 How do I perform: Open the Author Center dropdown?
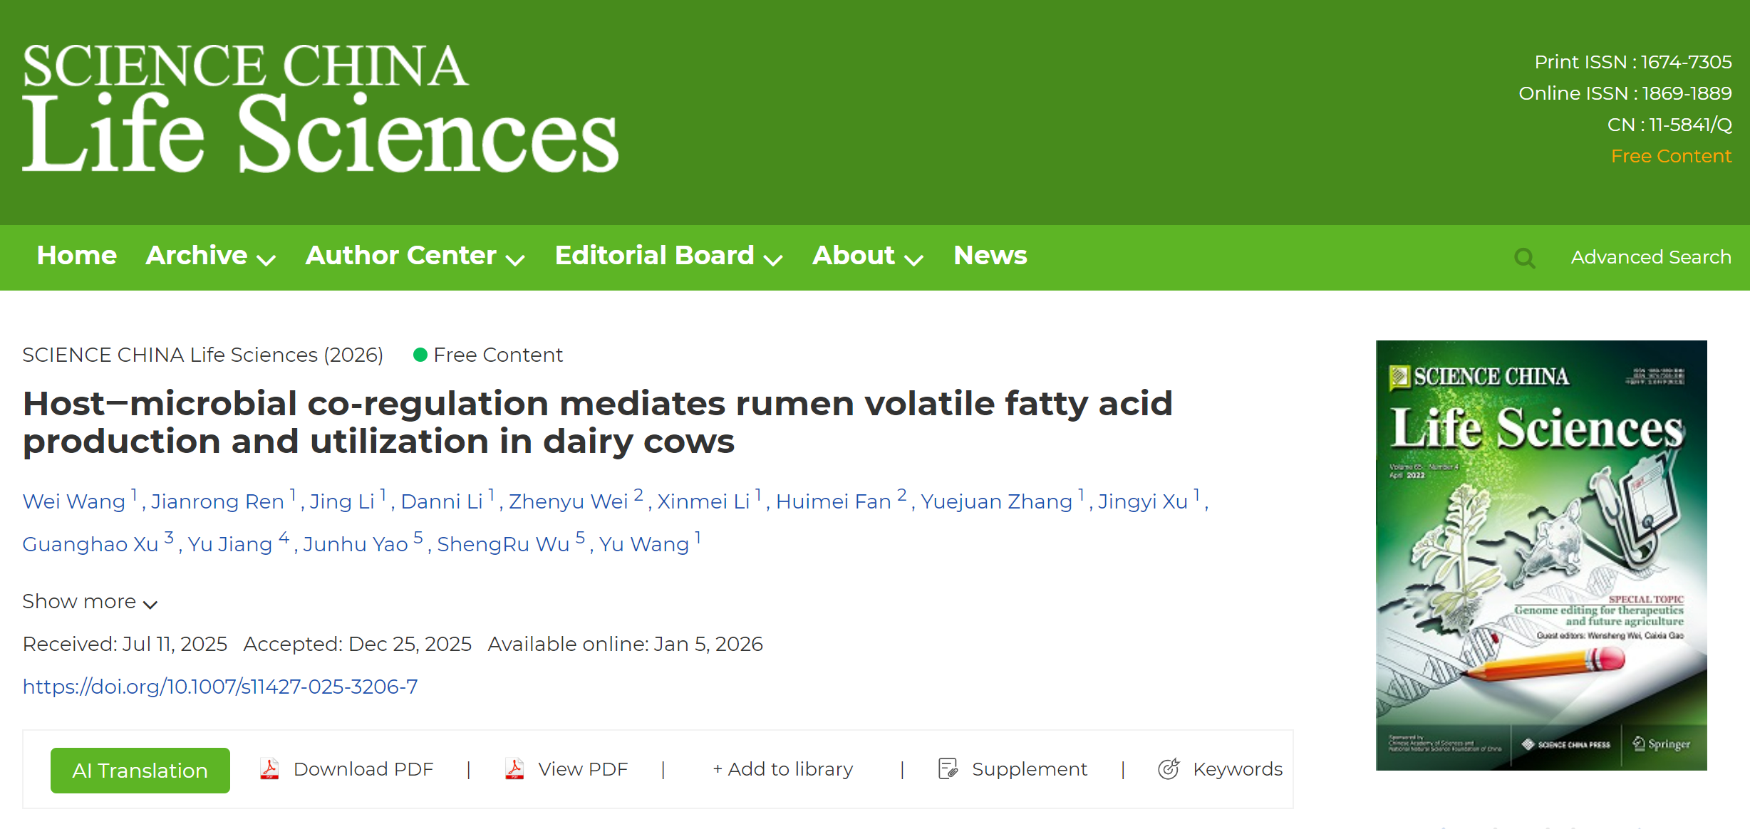[x=415, y=256]
